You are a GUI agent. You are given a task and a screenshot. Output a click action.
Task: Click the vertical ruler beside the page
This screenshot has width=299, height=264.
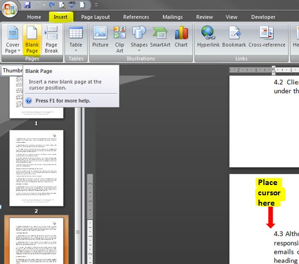pyautogui.click(x=90, y=219)
